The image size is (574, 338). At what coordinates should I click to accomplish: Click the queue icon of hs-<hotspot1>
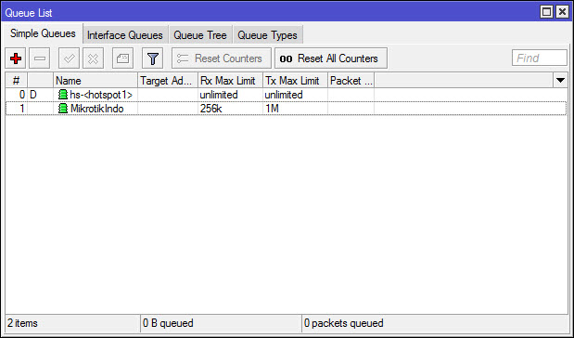pyautogui.click(x=63, y=95)
